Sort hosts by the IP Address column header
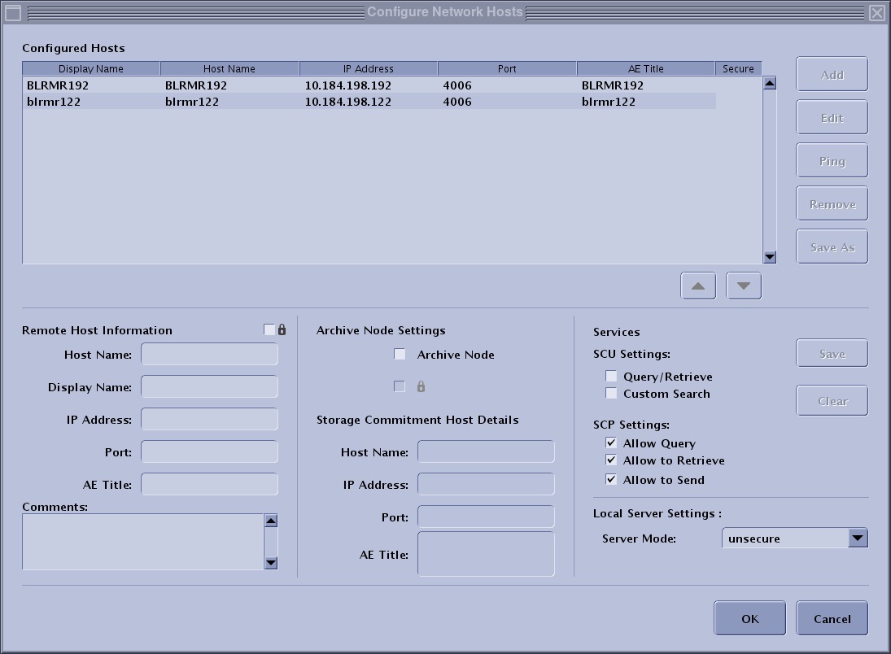Screen dimensions: 891x654 tap(368, 68)
